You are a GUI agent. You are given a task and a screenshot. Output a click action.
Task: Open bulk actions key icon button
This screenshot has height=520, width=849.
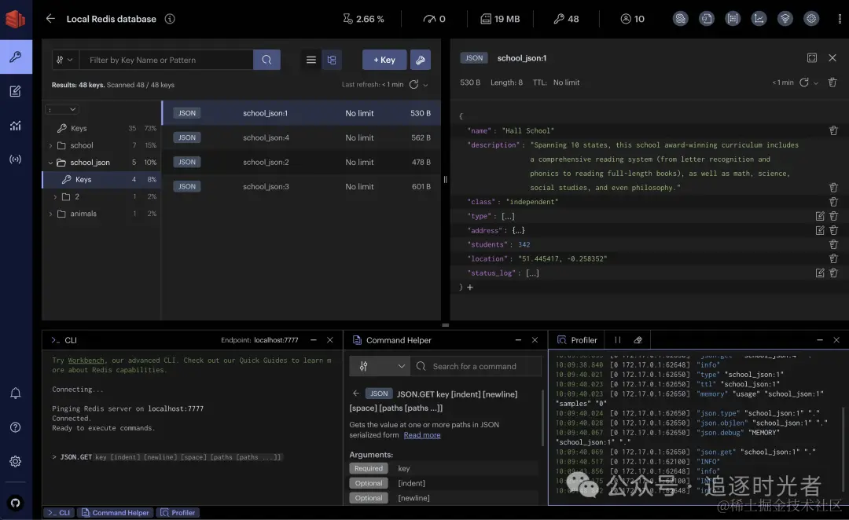(420, 60)
